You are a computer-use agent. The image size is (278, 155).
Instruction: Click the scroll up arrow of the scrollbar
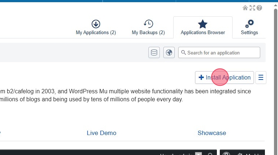coord(275,4)
